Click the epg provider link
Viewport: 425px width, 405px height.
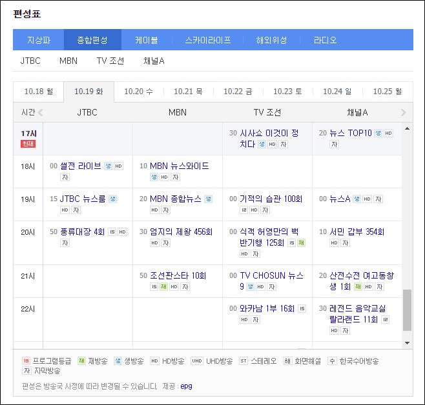(186, 386)
